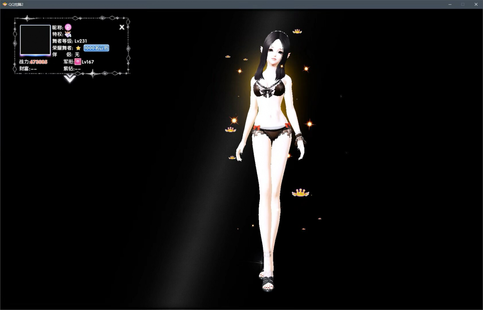This screenshot has width=483, height=310.
Task: Click the 舞者等级 Lv231 text
Action: click(70, 41)
